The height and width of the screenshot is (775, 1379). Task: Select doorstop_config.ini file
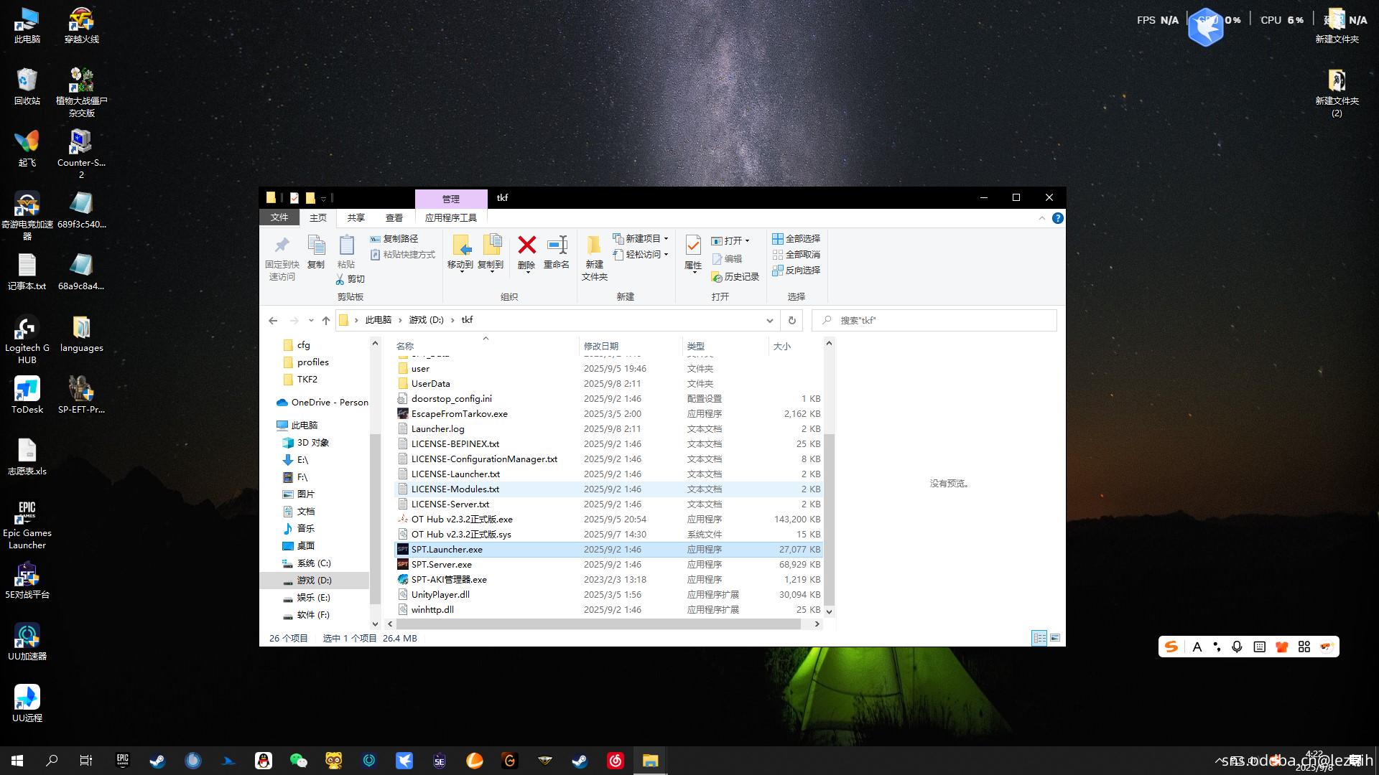[x=608, y=399]
